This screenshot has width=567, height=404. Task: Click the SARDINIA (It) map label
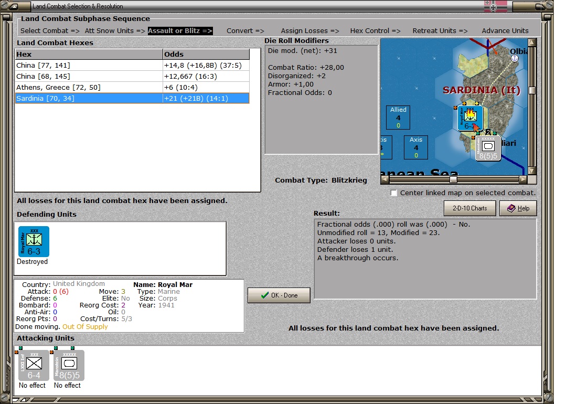482,90
